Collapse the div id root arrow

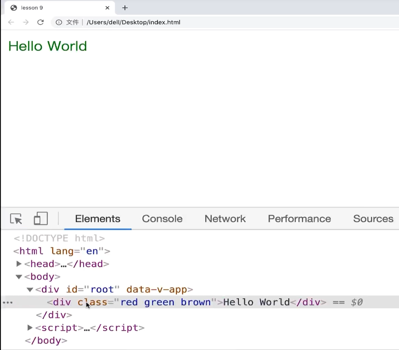pyautogui.click(x=30, y=290)
